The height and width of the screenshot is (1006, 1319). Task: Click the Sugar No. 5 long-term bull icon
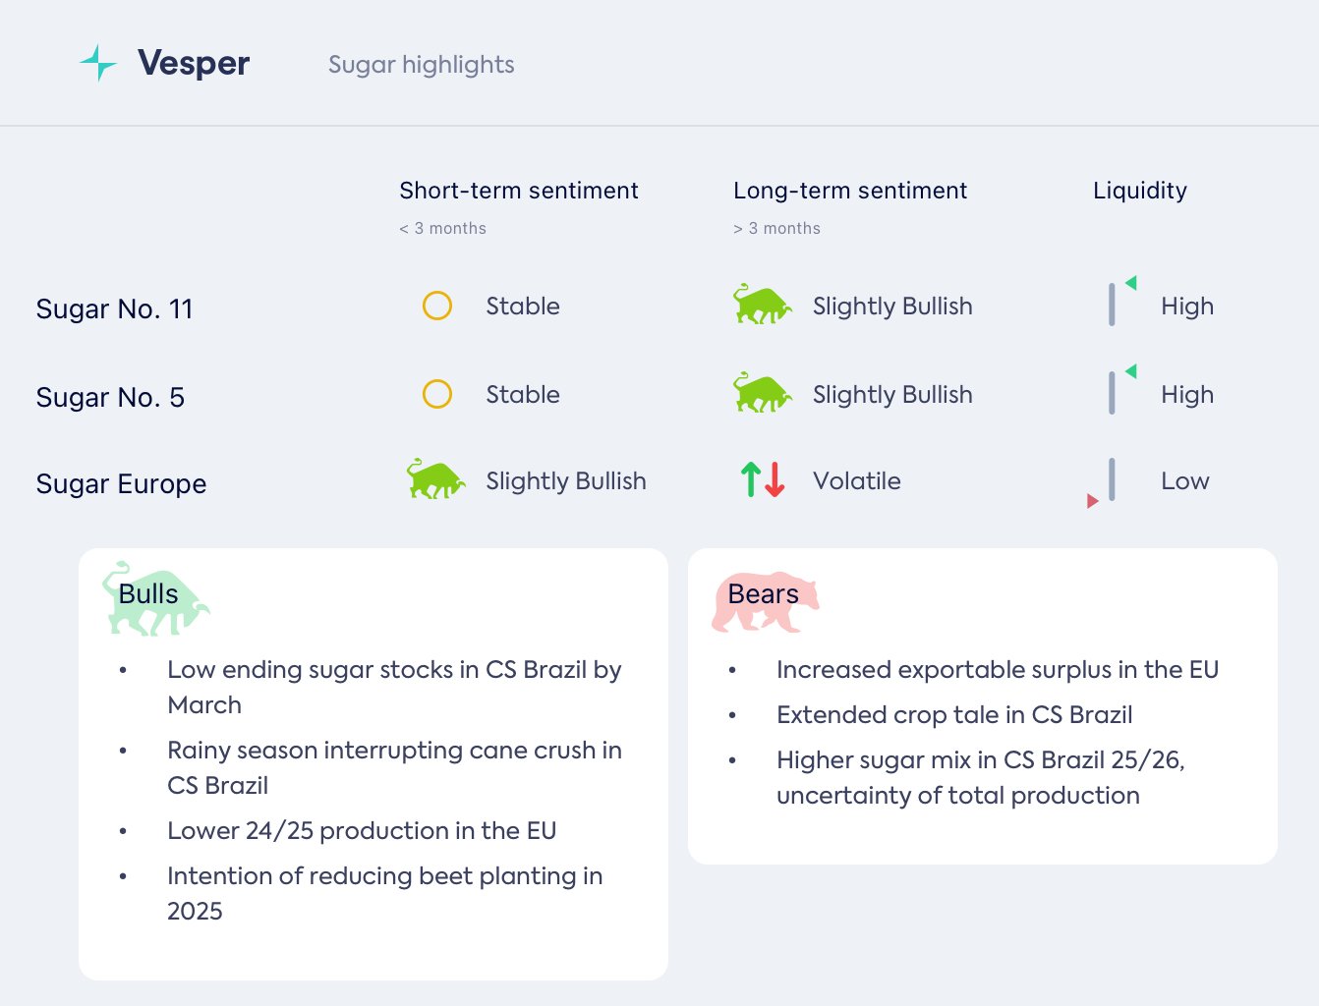click(762, 394)
